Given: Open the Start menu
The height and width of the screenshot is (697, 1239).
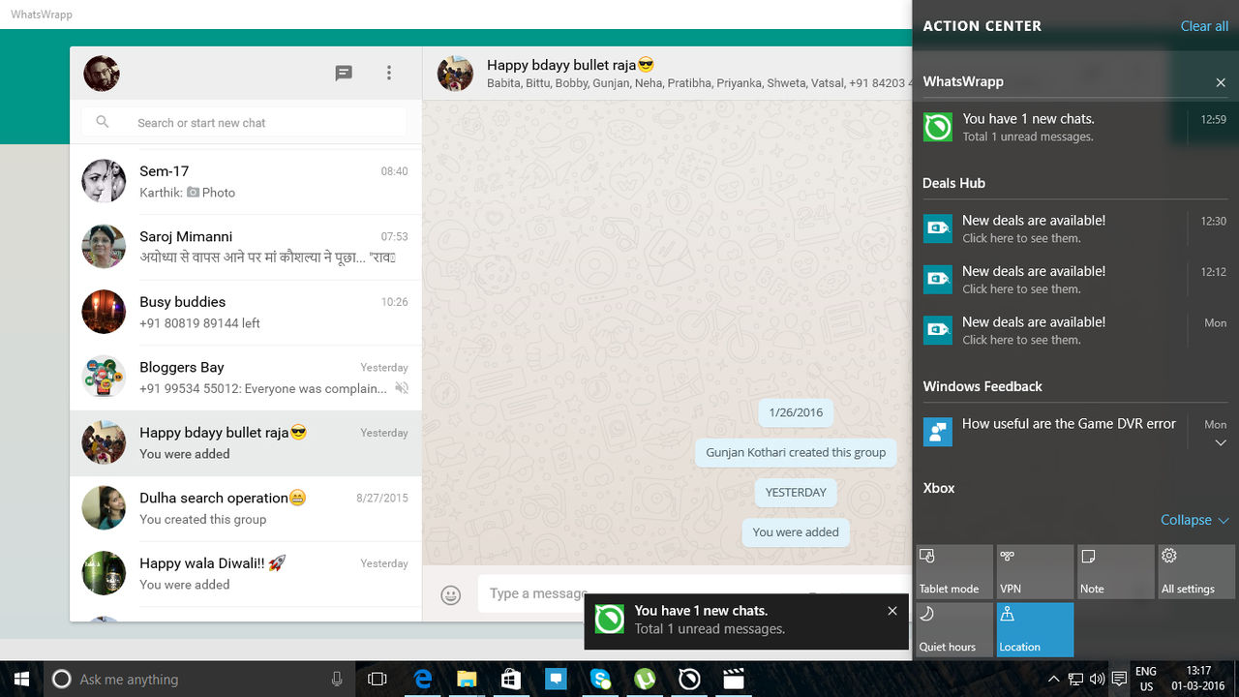Looking at the screenshot, I should coord(19,679).
